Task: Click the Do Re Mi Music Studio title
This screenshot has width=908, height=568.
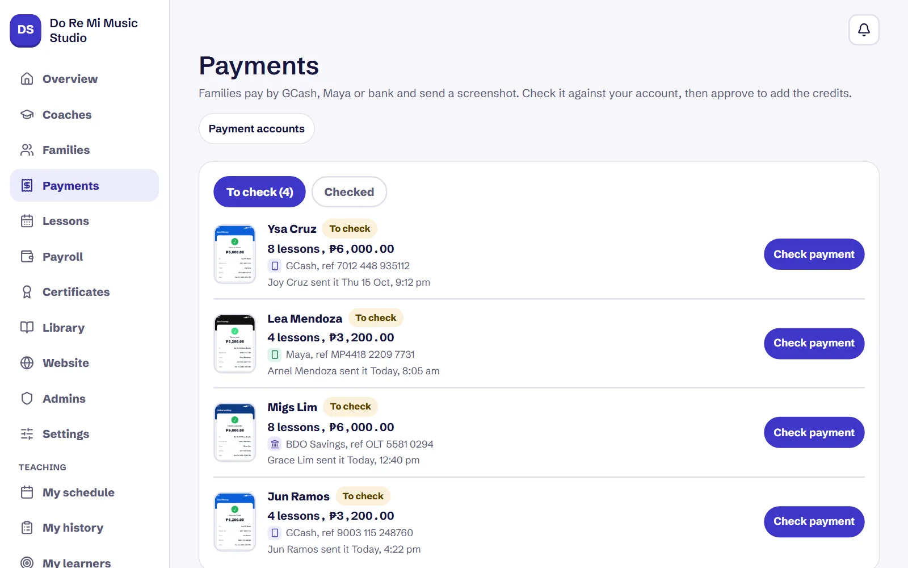Action: (x=94, y=31)
